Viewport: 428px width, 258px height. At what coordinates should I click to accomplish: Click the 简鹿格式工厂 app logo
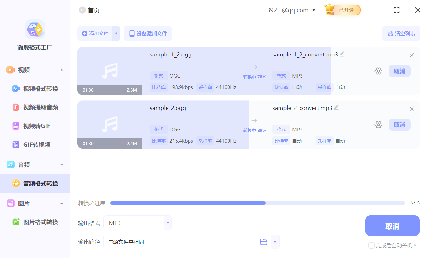(35, 33)
